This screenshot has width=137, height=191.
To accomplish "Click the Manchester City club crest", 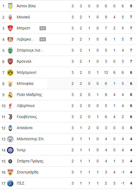I will point(10,139).
